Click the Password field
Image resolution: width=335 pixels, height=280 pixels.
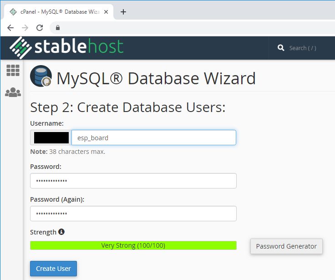point(133,181)
